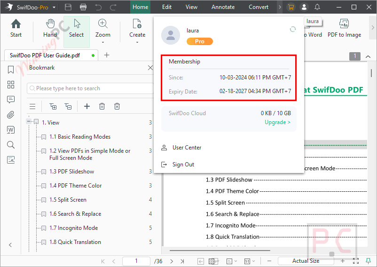Delete selected bookmark trash icon
The image size is (377, 267).
102,106
